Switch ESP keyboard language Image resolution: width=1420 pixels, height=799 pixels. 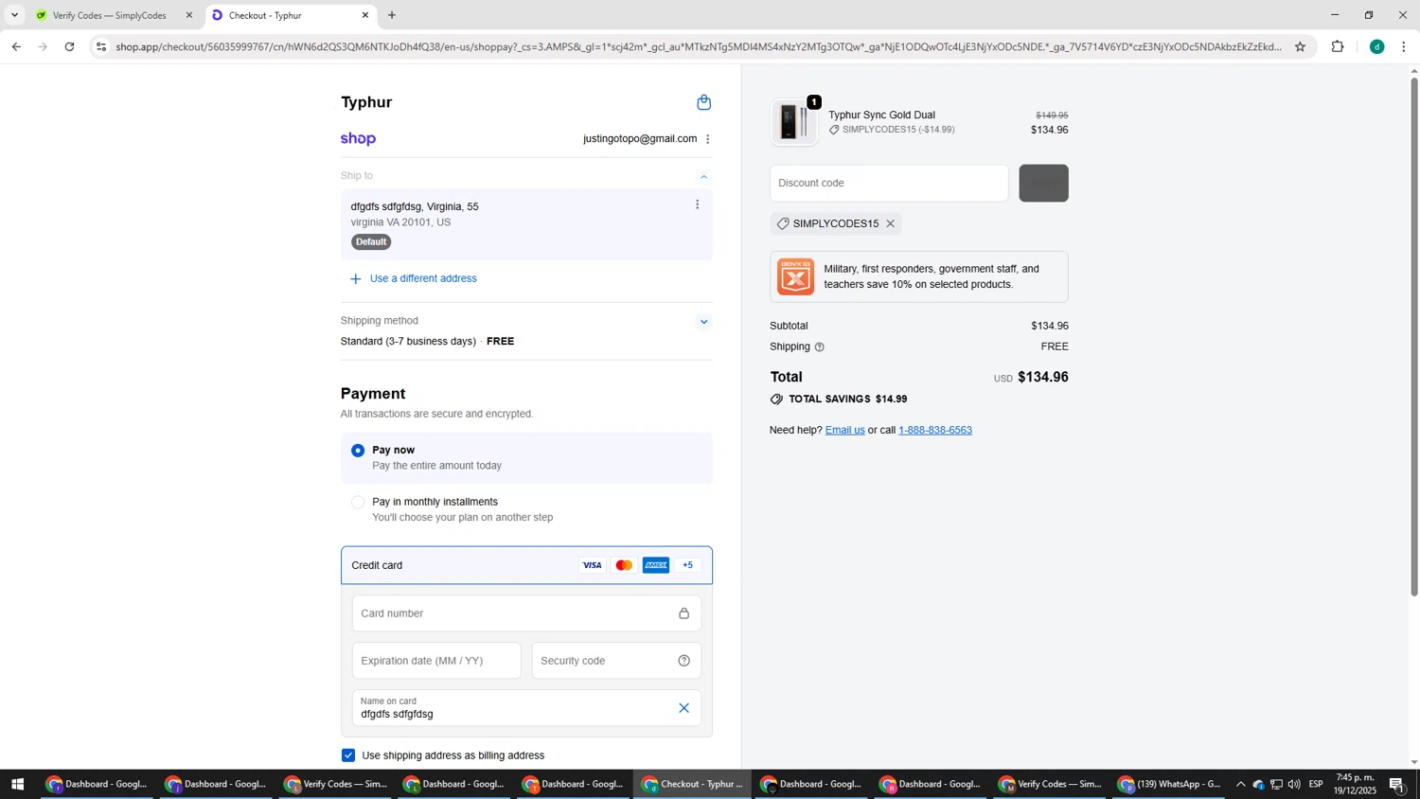1316,784
